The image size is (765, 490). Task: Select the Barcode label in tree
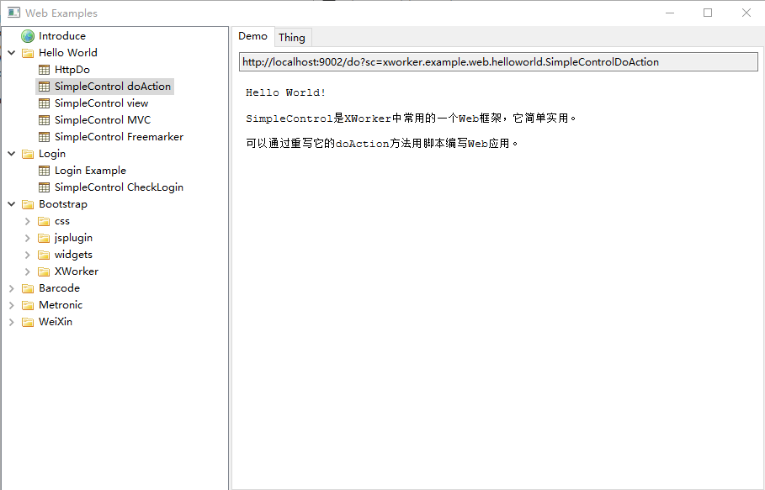click(x=60, y=287)
